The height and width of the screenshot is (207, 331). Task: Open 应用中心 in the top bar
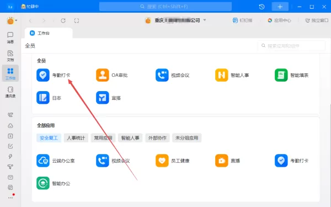pos(279,20)
